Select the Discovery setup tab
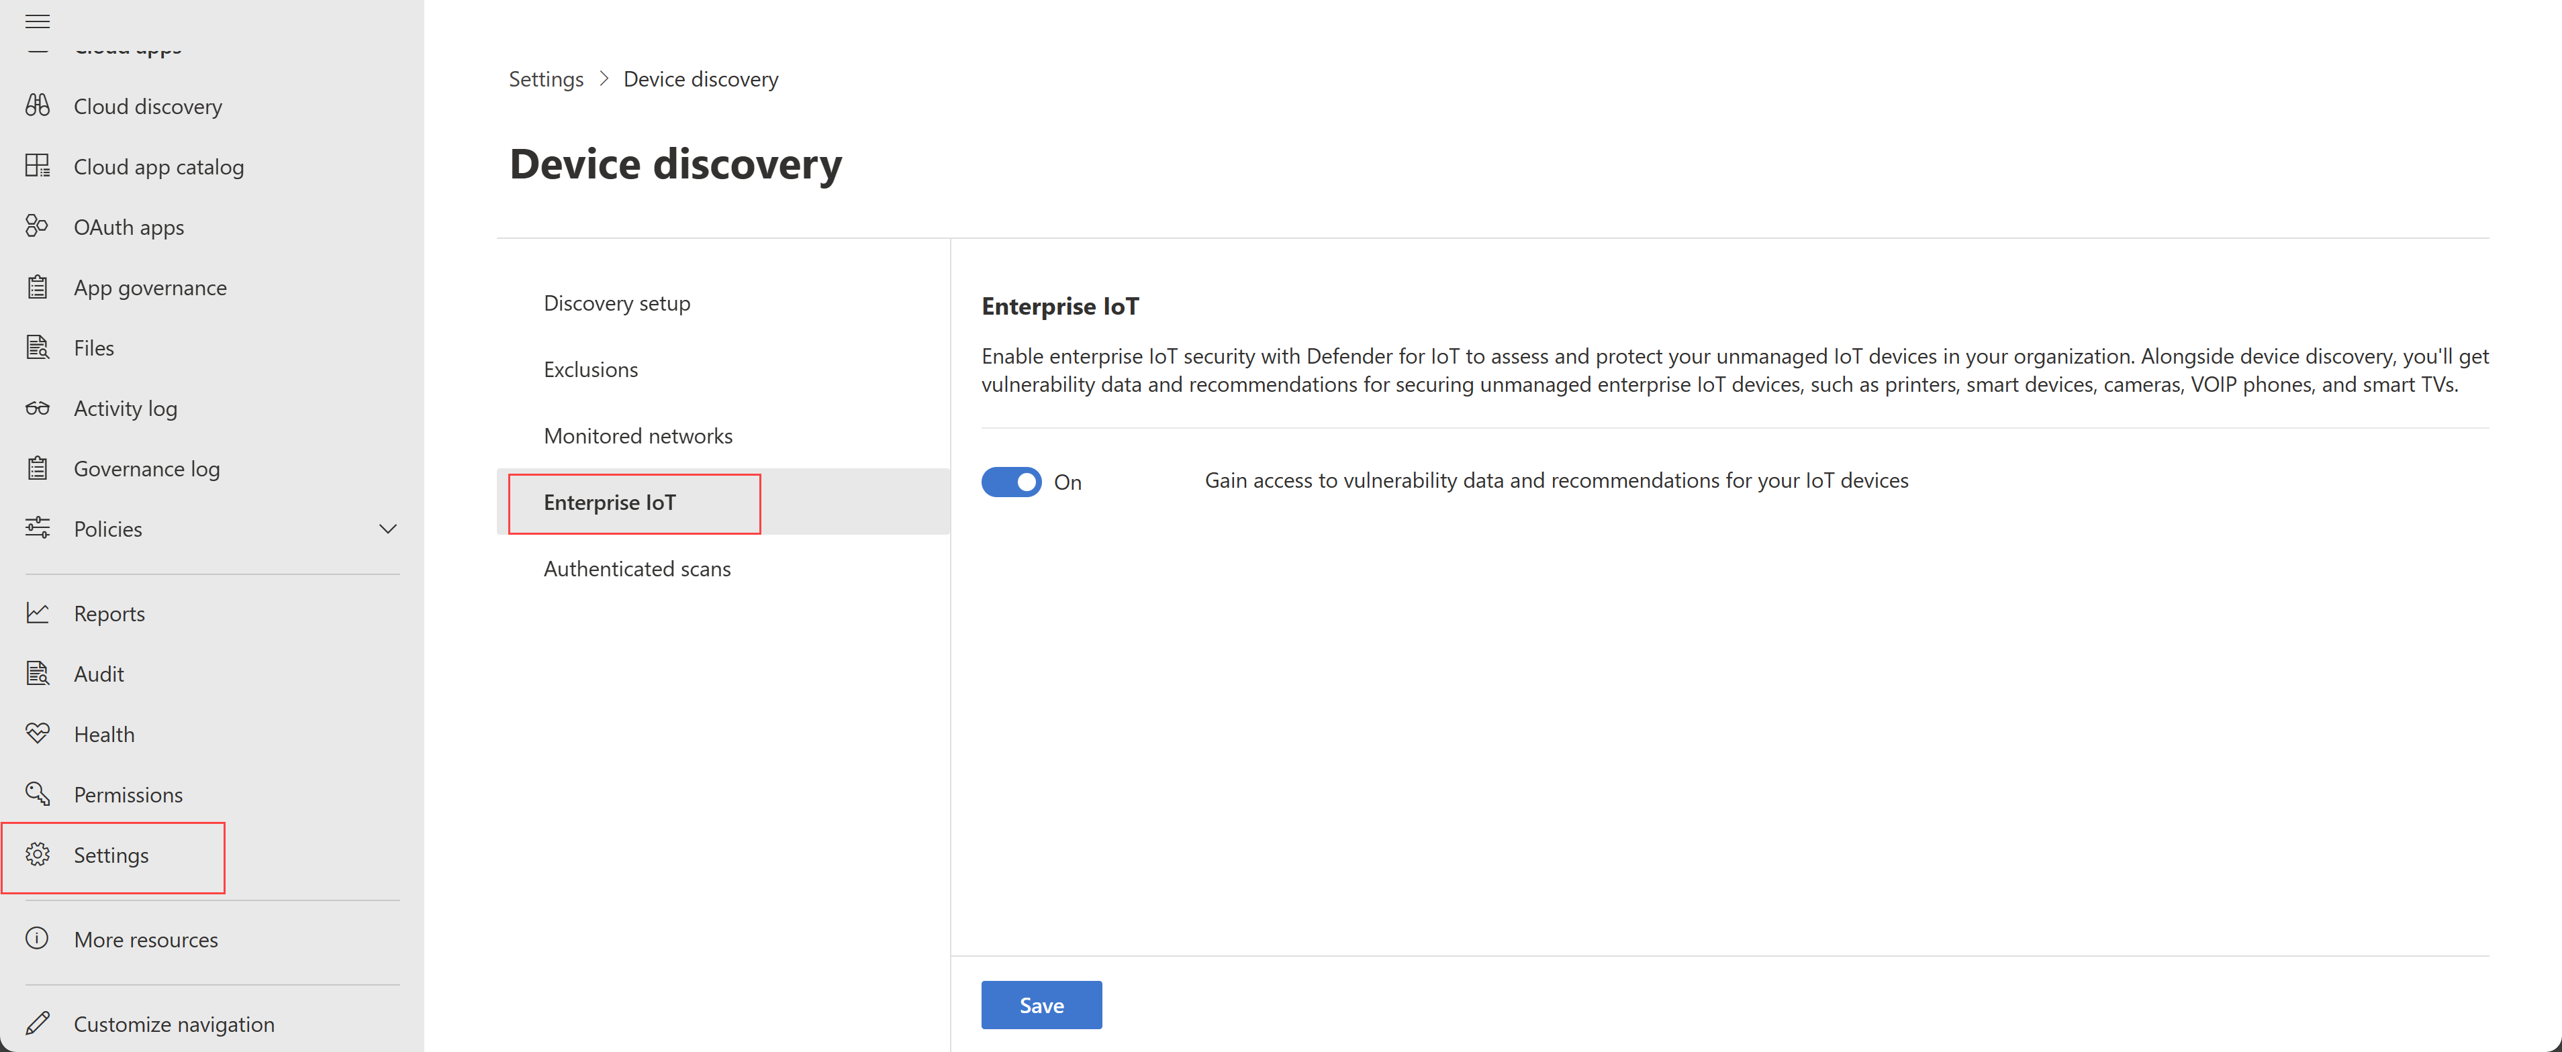The image size is (2562, 1052). pos(618,302)
